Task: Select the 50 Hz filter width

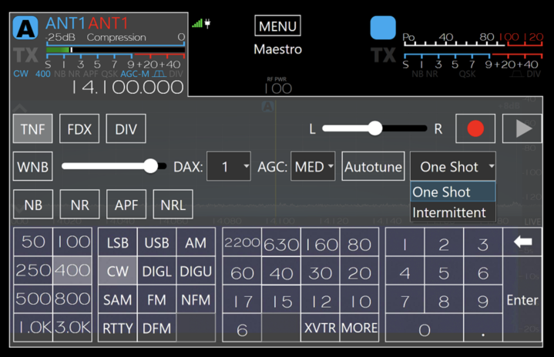Action: click(x=33, y=242)
